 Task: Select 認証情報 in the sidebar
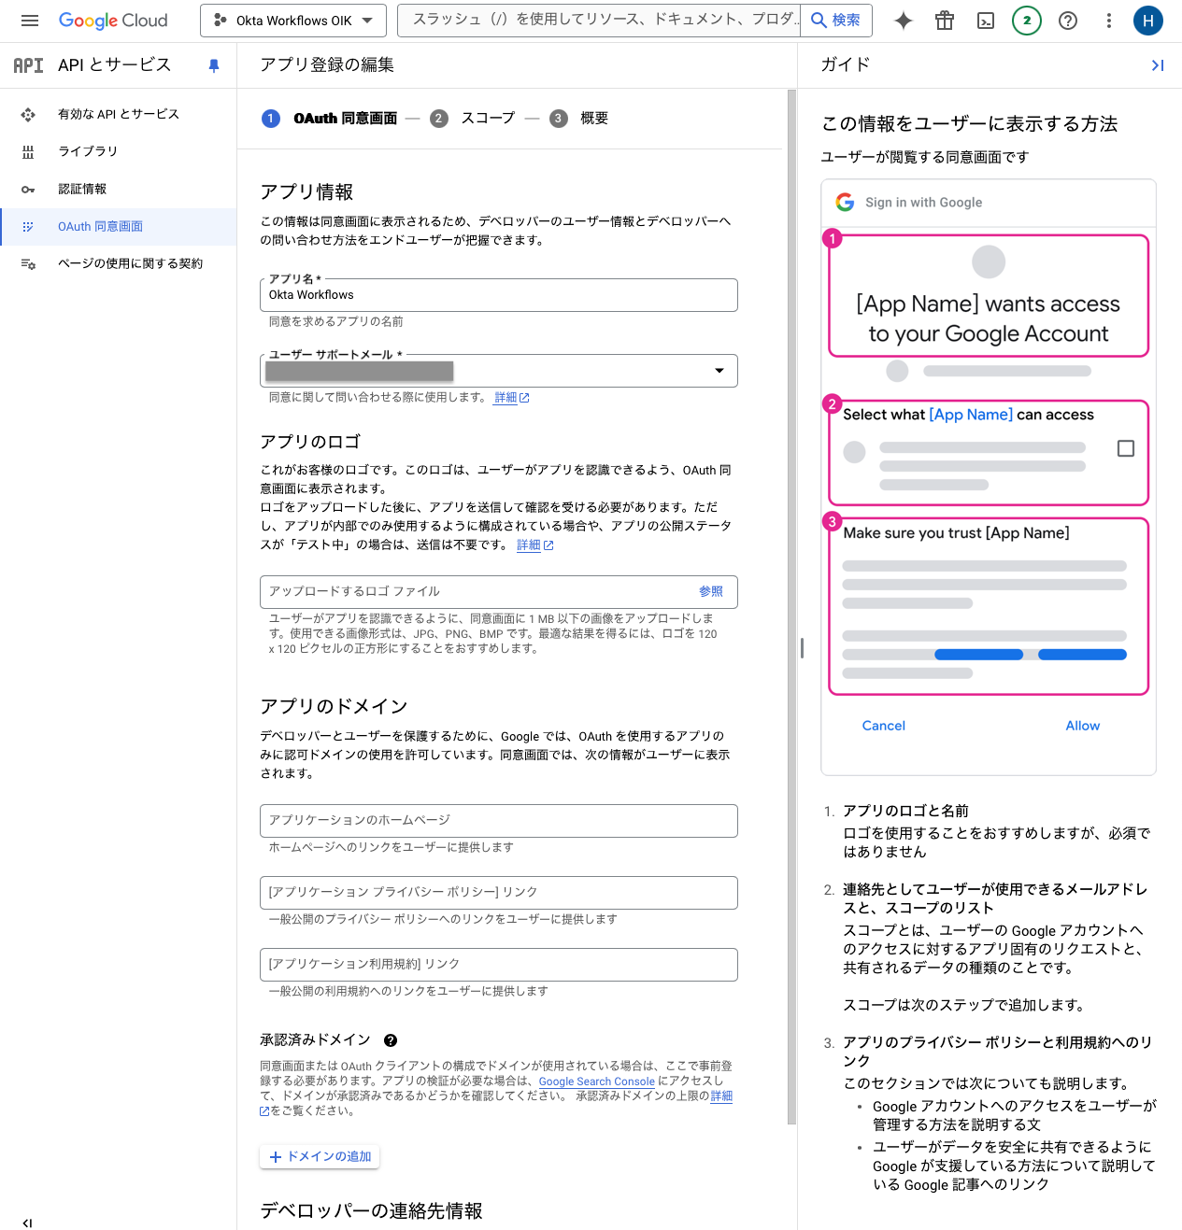pos(82,189)
